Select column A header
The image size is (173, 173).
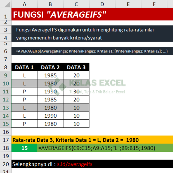(24, 4)
